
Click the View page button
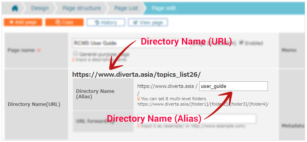[x=148, y=22]
